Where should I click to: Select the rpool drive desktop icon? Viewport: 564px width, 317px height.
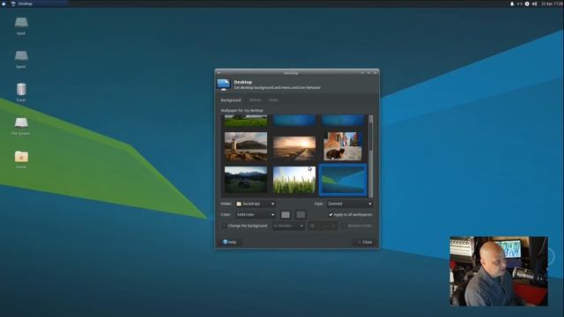(21, 26)
